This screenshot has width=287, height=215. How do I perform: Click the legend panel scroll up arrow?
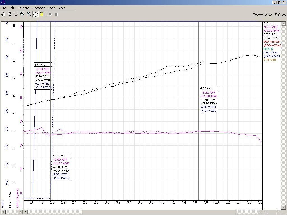coord(284,24)
